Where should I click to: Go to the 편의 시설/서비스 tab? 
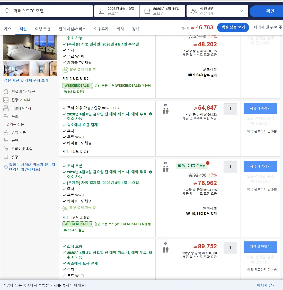pyautogui.click(x=72, y=29)
